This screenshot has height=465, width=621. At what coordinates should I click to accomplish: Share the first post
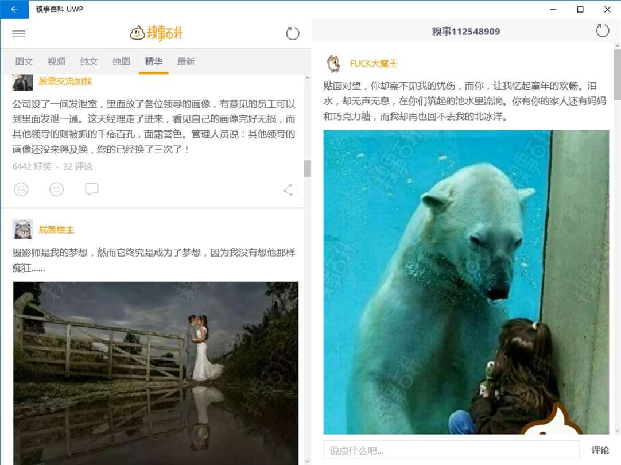tap(288, 189)
